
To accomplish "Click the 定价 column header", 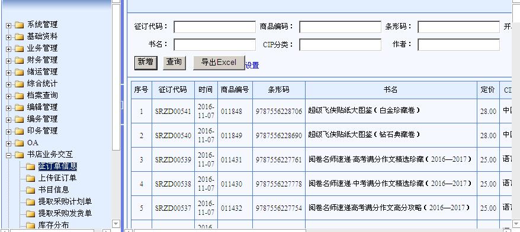I will 488,90.
